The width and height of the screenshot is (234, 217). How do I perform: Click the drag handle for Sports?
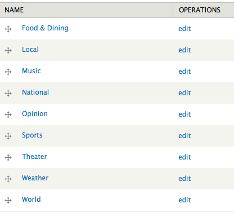[8, 136]
